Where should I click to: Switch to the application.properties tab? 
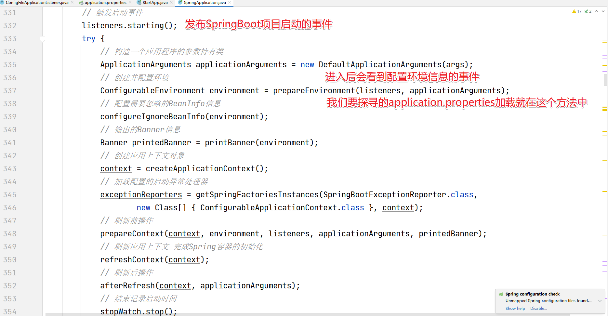tap(105, 3)
